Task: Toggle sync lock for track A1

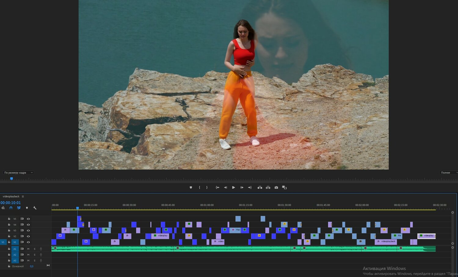Action: (x=22, y=249)
